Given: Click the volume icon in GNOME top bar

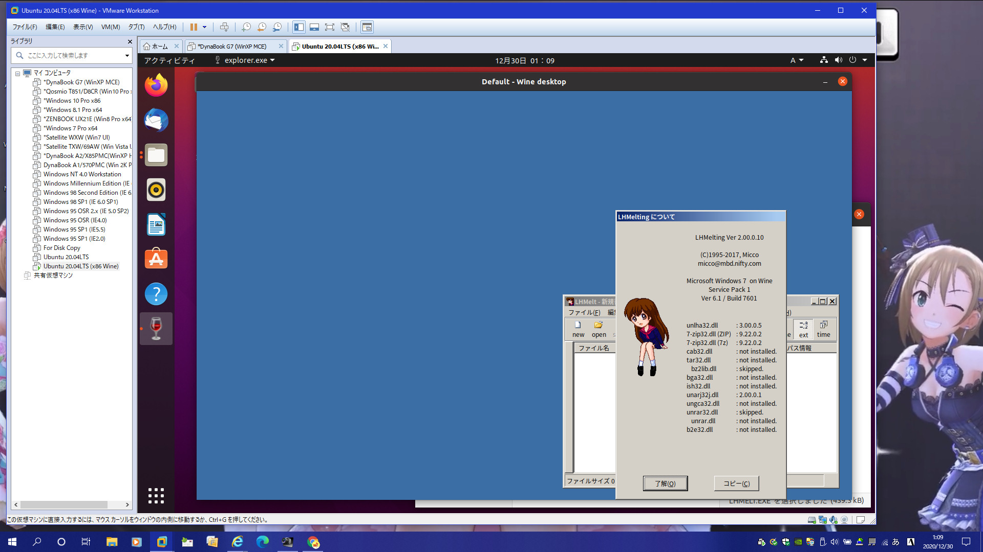Looking at the screenshot, I should 838,60.
